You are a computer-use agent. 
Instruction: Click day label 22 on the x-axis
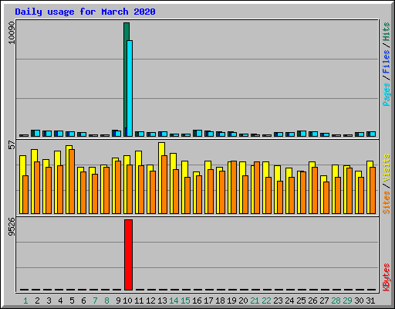click(266, 301)
